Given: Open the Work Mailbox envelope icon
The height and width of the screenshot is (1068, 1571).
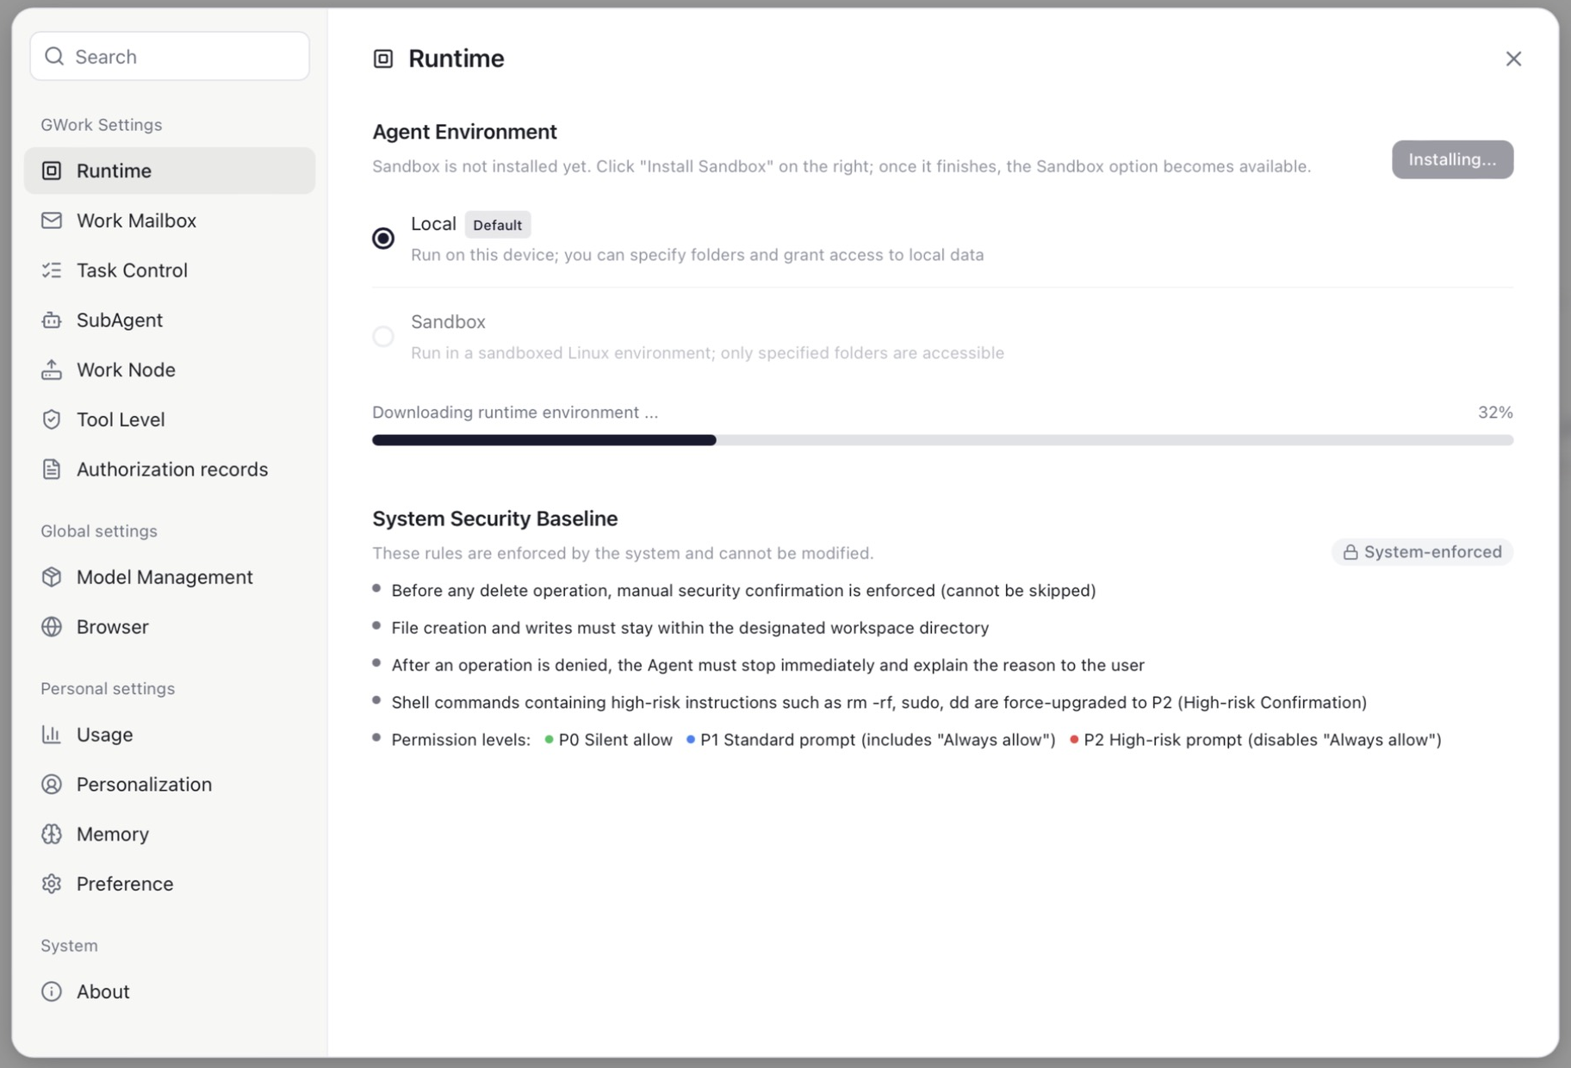Looking at the screenshot, I should pos(52,220).
